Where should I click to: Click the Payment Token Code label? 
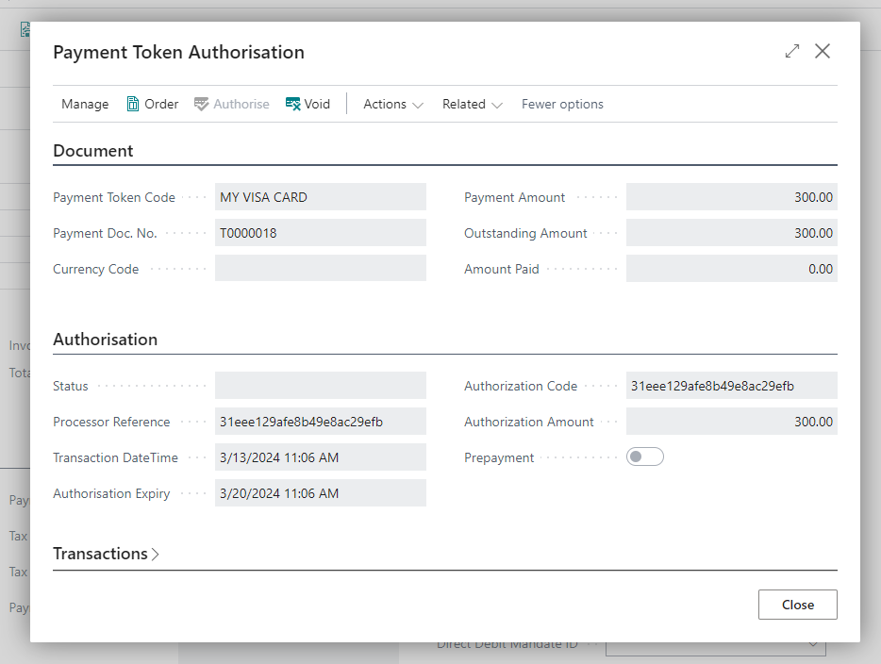[x=114, y=197]
